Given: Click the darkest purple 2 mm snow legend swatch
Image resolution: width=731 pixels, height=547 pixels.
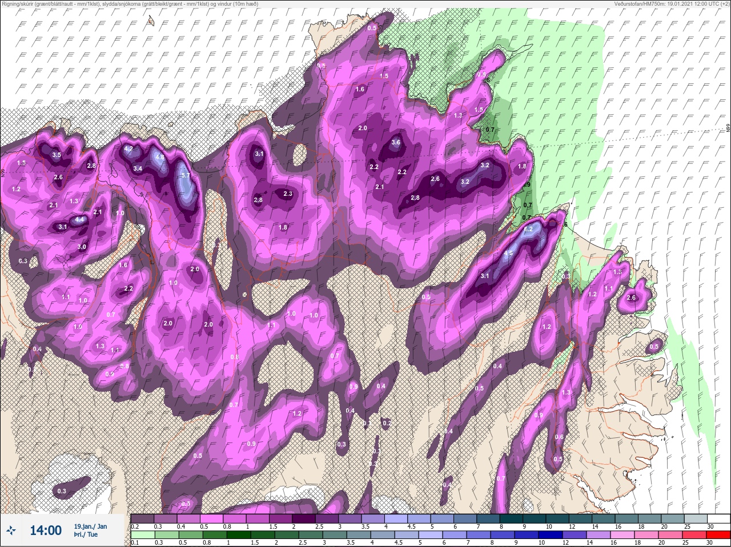Looking at the screenshot, I should point(304,518).
